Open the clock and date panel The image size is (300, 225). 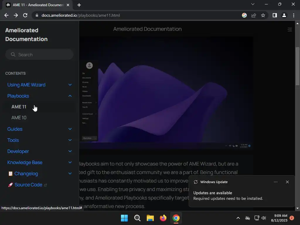279,218
